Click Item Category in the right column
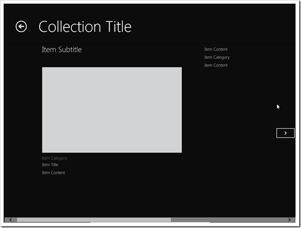The height and width of the screenshot is (228, 301). click(x=217, y=57)
